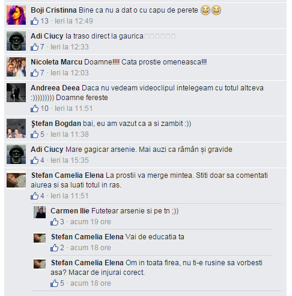
Task: Click the 'Ieri la 12:49' timestamp
Action: pos(74,21)
